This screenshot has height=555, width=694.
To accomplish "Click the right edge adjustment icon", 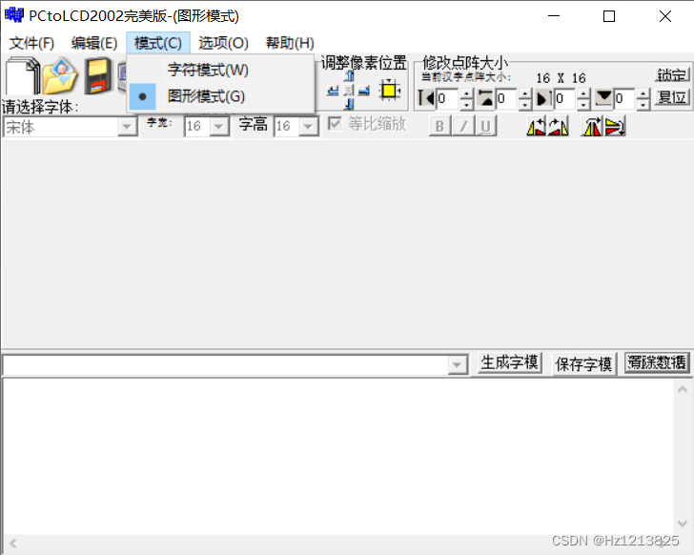I will (x=544, y=98).
